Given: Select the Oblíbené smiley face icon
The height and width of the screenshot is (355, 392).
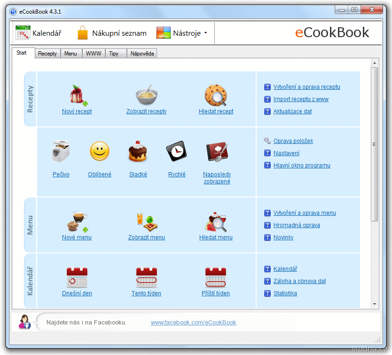Looking at the screenshot, I should (x=100, y=151).
